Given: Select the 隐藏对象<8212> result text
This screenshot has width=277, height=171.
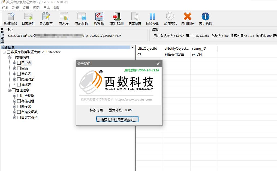Looking at the screenshot, I should (242, 36).
